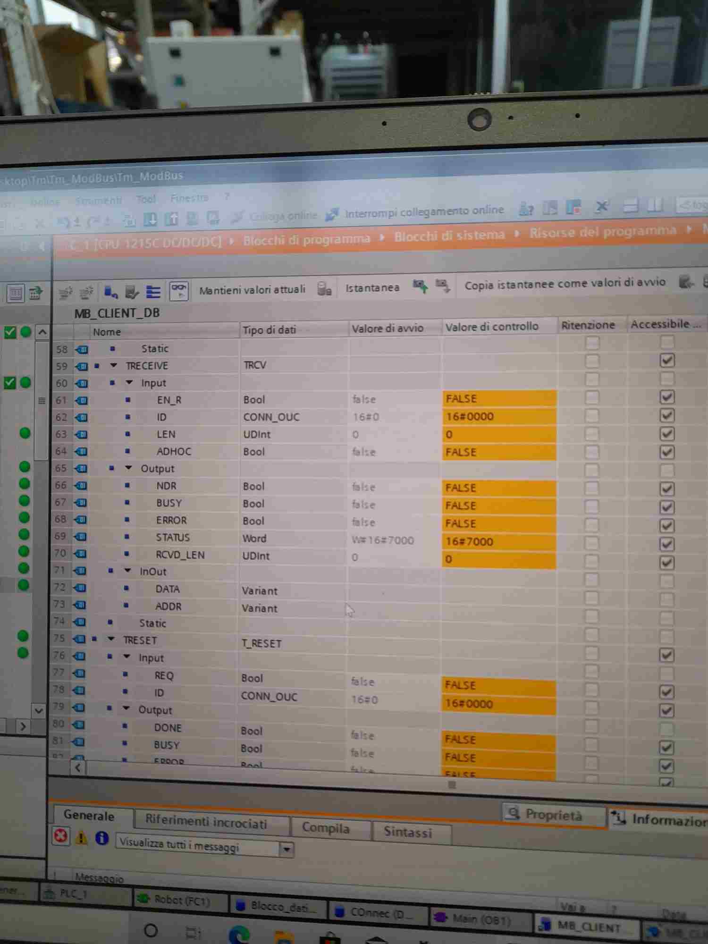
Task: Click the red error filter icon
Action: pyautogui.click(x=60, y=835)
